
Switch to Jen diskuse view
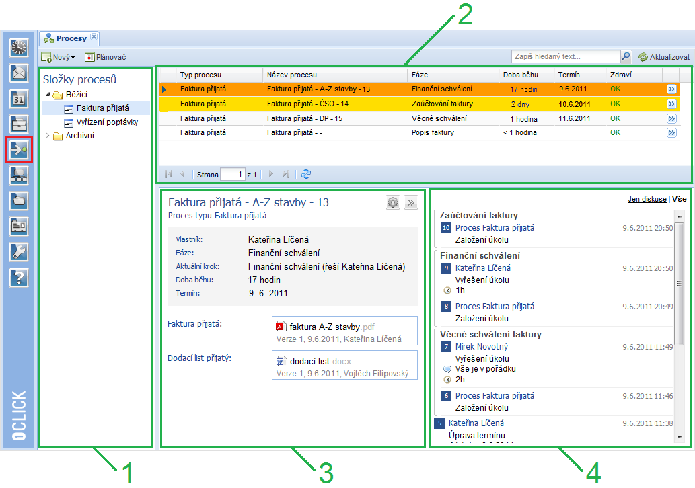pos(647,200)
